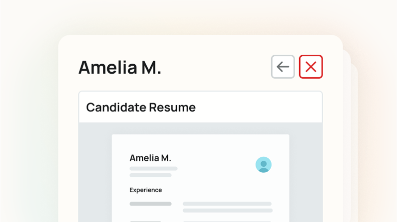397x222 pixels.
Task: Click the back arrow button
Action: (x=283, y=67)
